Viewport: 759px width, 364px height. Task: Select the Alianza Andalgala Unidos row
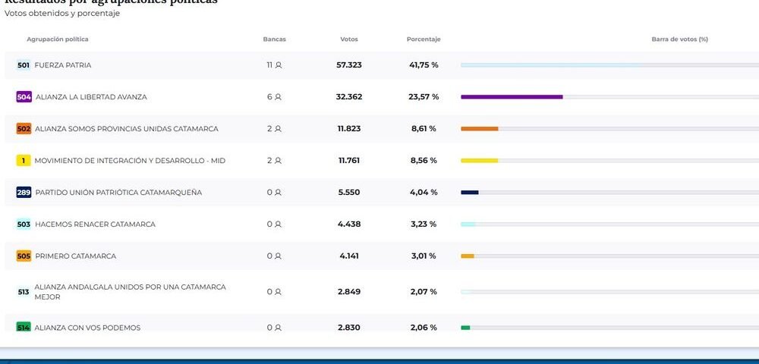[x=130, y=292]
